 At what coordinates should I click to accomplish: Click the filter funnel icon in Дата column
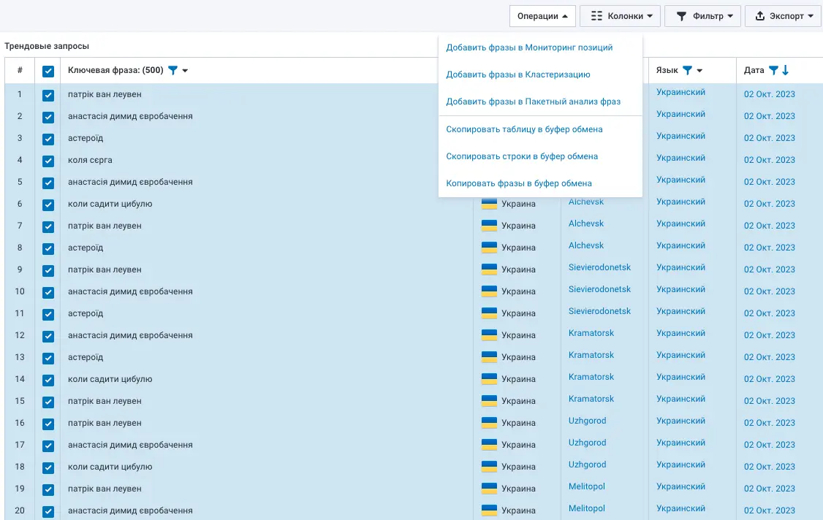point(773,71)
